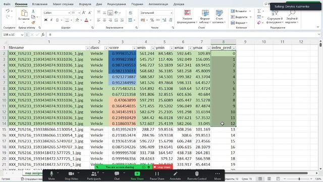Viewport: 323px width, 182px height.
Task: Toggle underline formatting
Action: tap(57, 20)
